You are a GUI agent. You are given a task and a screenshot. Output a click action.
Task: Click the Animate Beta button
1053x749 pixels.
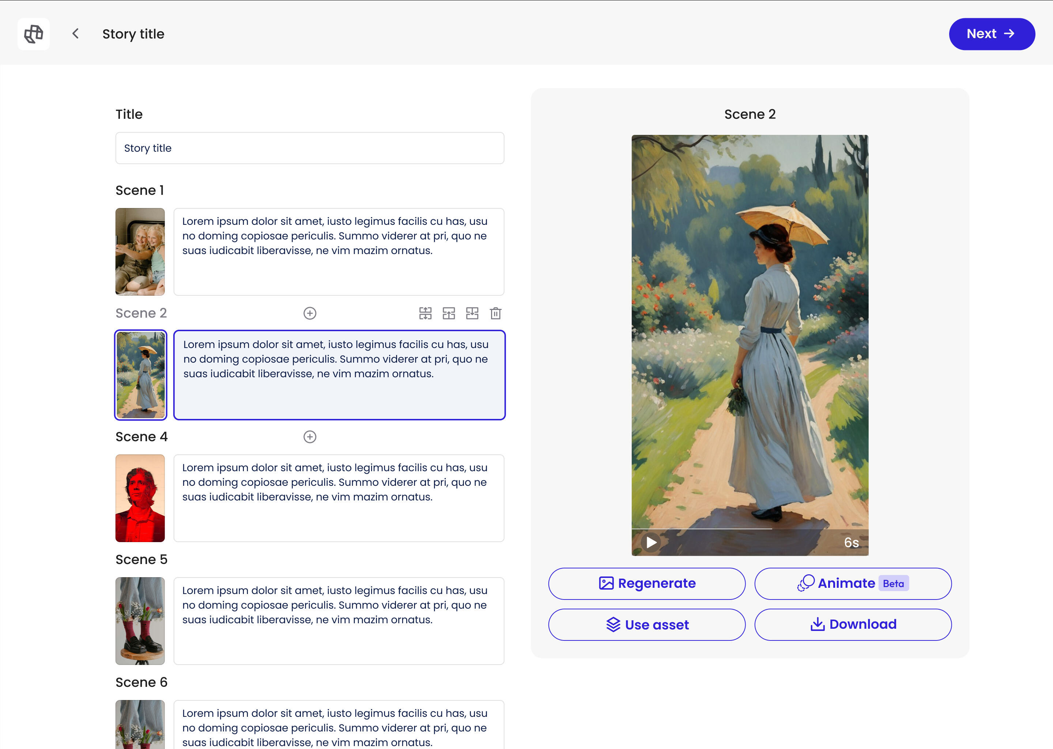point(853,583)
